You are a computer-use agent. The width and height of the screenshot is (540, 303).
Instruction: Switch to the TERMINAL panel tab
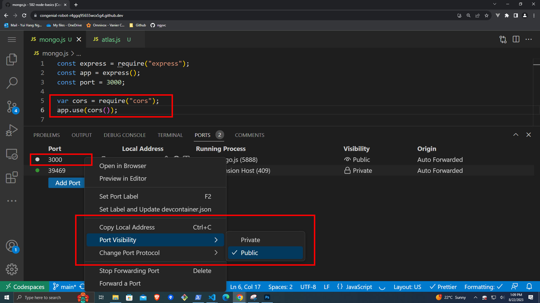pos(170,135)
